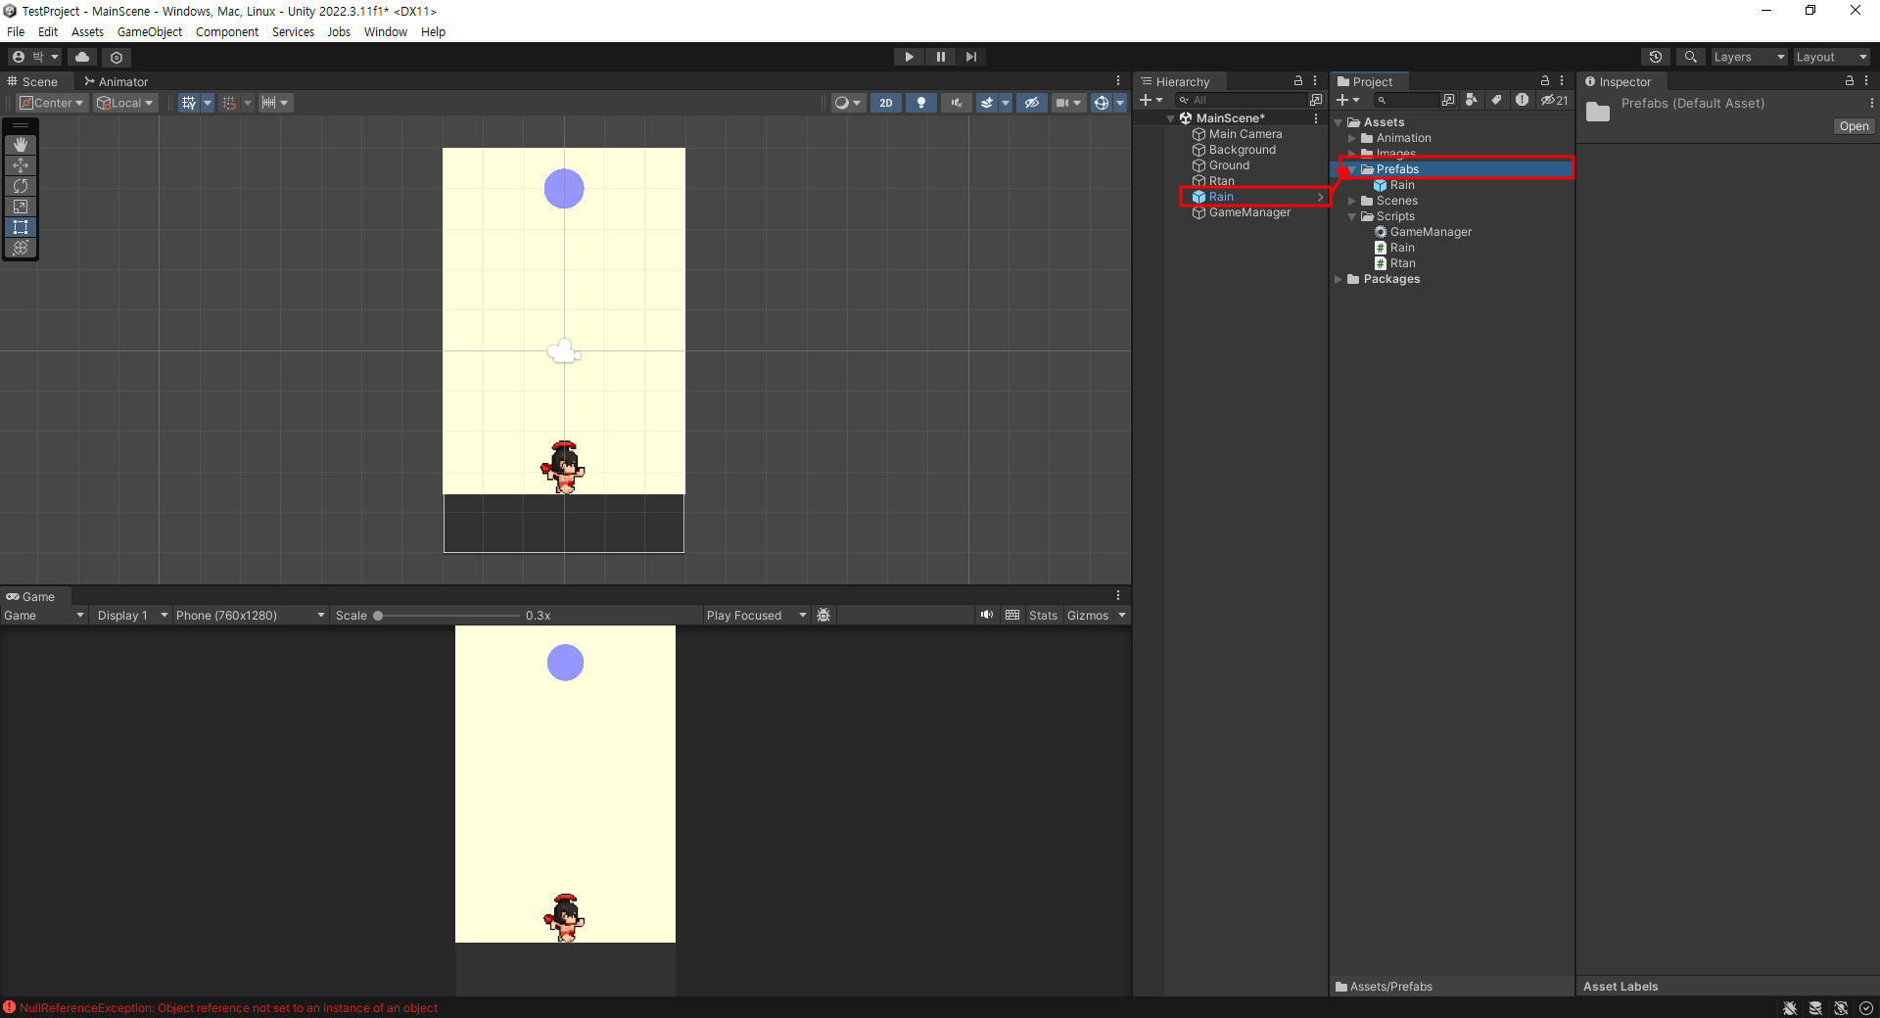
Task: Lock the Hierarchy panel
Action: [1298, 81]
